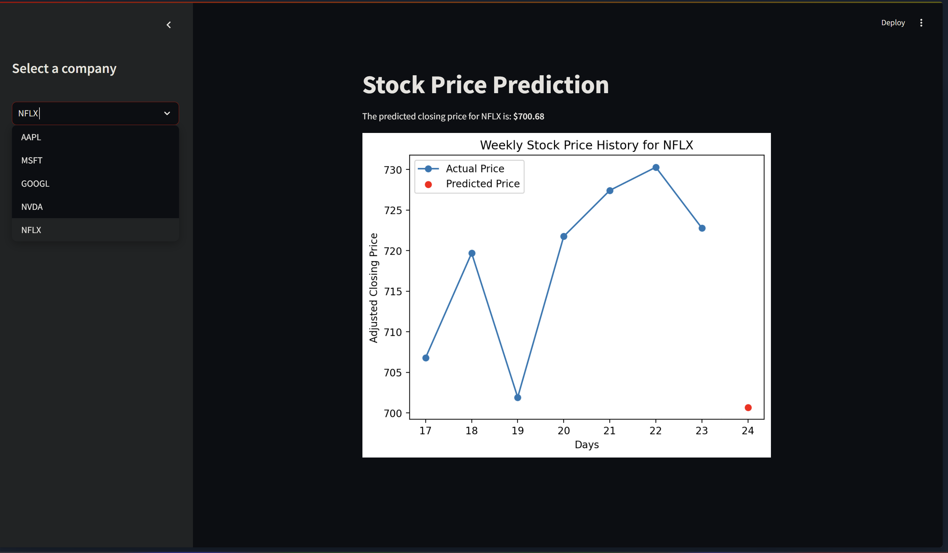This screenshot has width=948, height=553.
Task: Click the Actual Price legend marker
Action: 428,168
